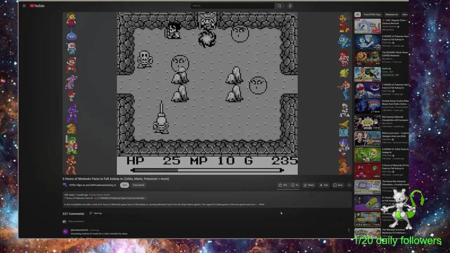Viewport: 450px width, 253px height.
Task: Open 90s Cartoon Network Compilation thumbnail
Action: pyautogui.click(x=367, y=123)
